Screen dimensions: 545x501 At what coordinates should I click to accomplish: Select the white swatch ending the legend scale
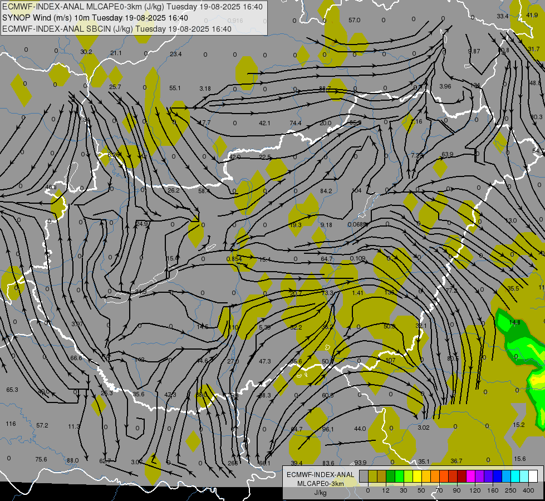tap(533, 476)
